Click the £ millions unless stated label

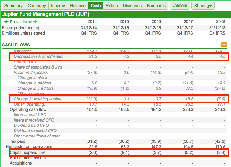tap(23, 33)
